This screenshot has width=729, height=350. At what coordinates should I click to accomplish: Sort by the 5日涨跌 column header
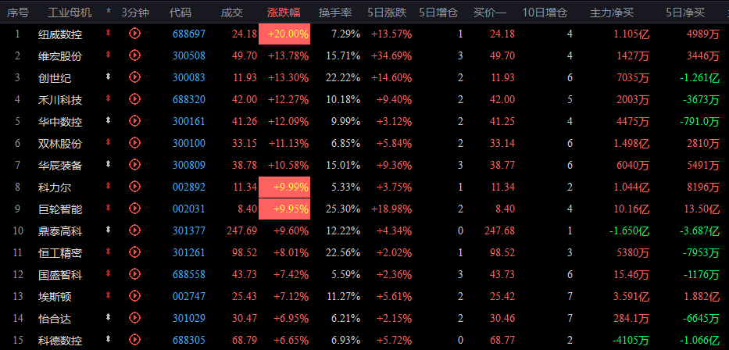point(387,12)
